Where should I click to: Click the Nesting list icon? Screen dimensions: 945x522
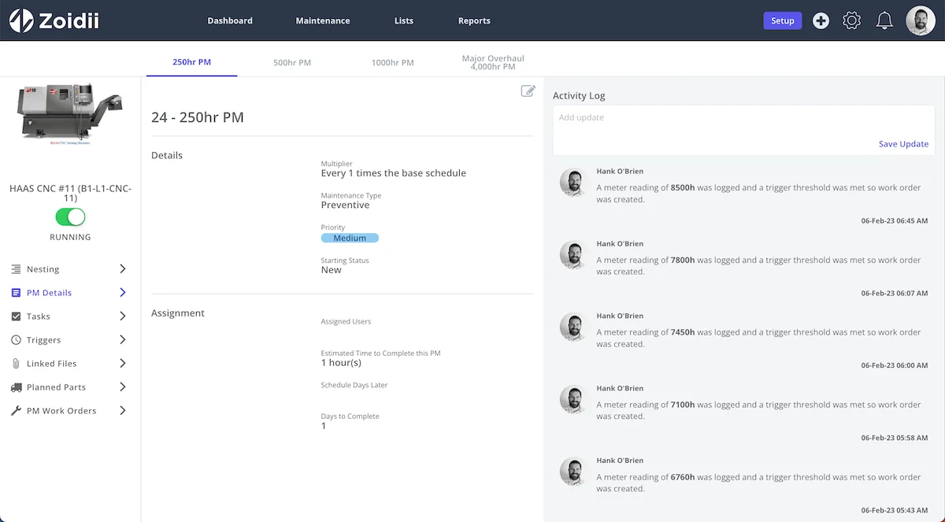[16, 269]
